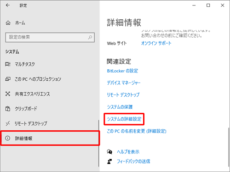The image size is (230, 172).
Task: Open the オンライン サポート link
Action: (156, 43)
